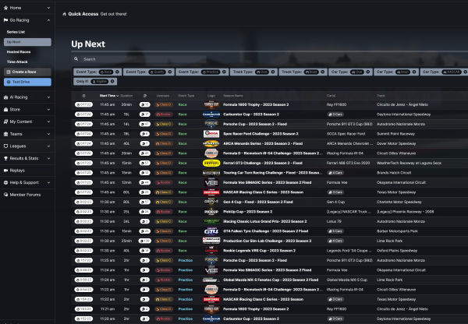Click the Create a Race button
The width and height of the screenshot is (468, 324).
point(27,72)
